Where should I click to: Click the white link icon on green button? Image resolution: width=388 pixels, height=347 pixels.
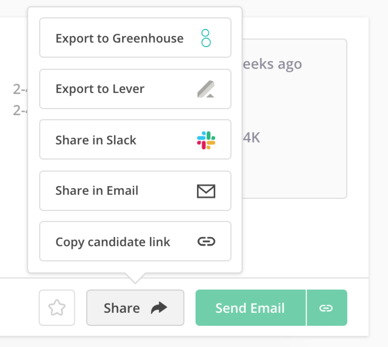(x=326, y=308)
